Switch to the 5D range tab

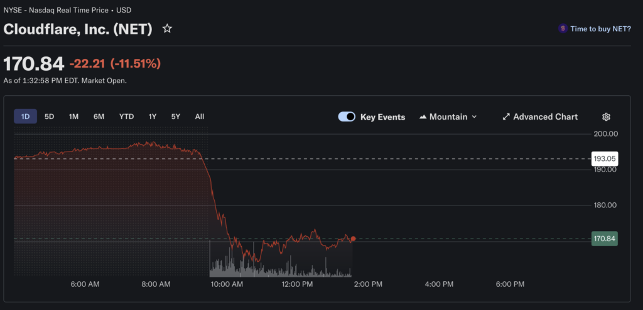coord(50,116)
